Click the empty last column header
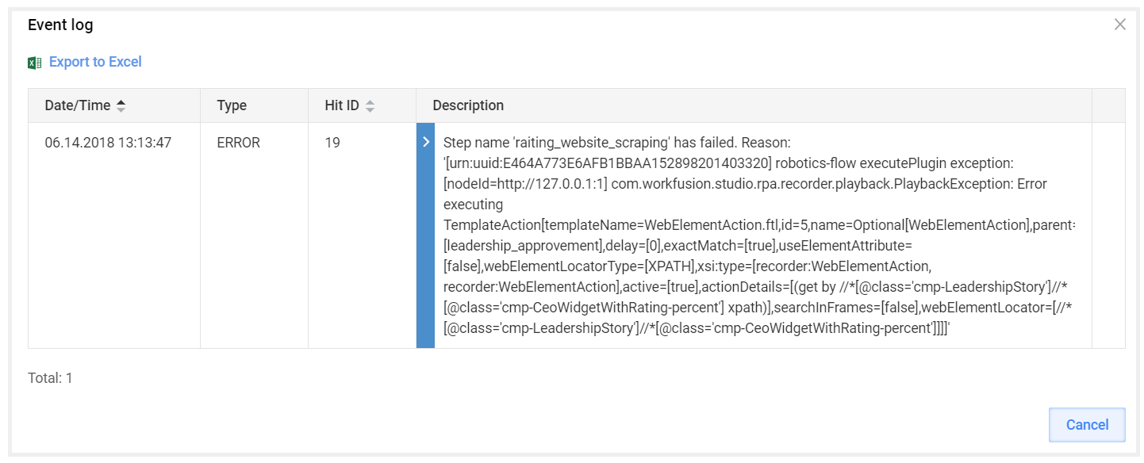Viewport: 1144px width, 463px height. pos(1108,105)
